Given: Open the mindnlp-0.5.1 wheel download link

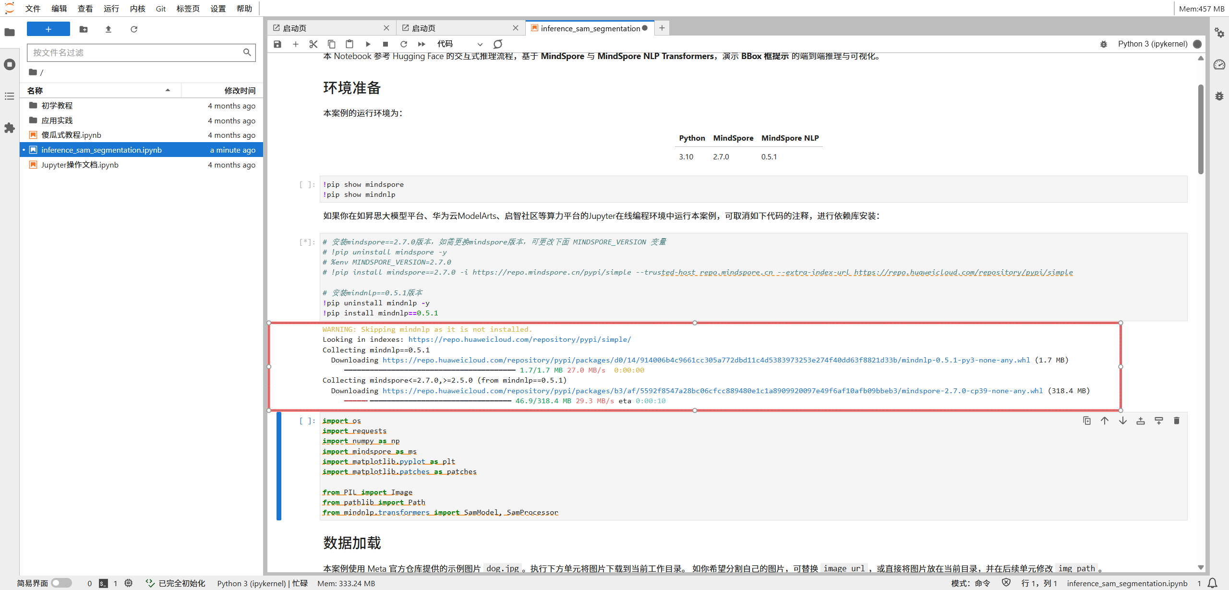Looking at the screenshot, I should coord(706,360).
